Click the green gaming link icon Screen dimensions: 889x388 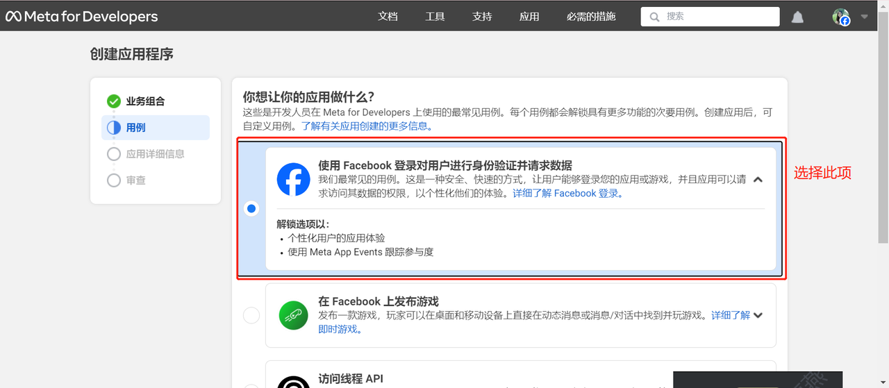294,315
